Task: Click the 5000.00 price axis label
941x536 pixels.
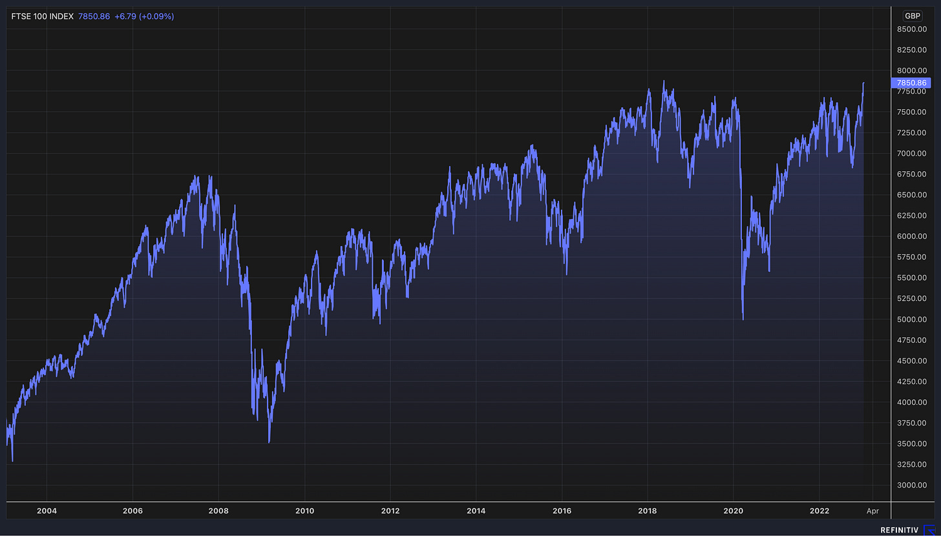Action: point(912,319)
